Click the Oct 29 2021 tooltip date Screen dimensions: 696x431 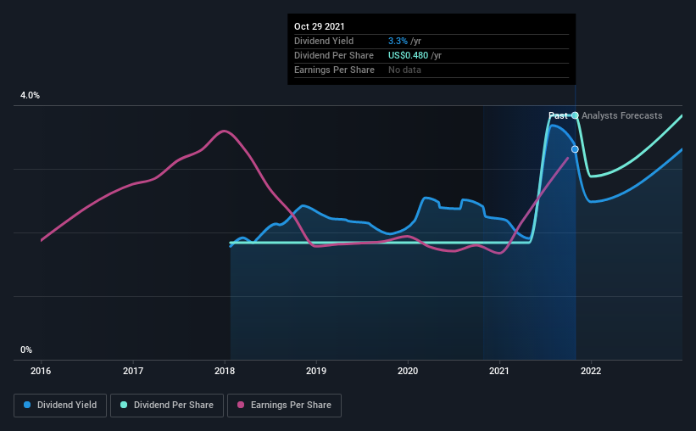(319, 26)
